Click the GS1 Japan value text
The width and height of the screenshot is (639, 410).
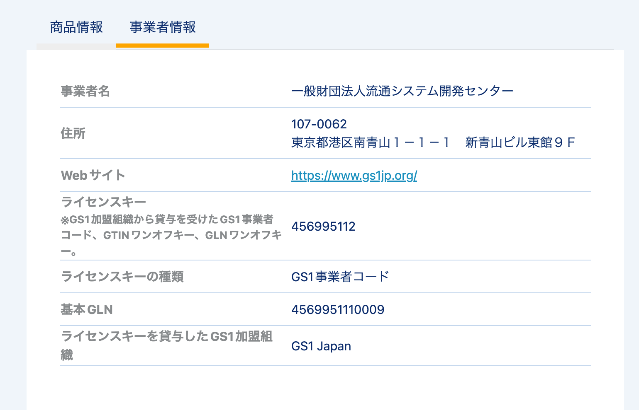point(321,346)
